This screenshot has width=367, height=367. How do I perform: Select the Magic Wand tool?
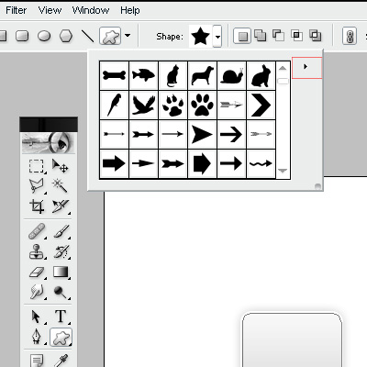pyautogui.click(x=60, y=185)
